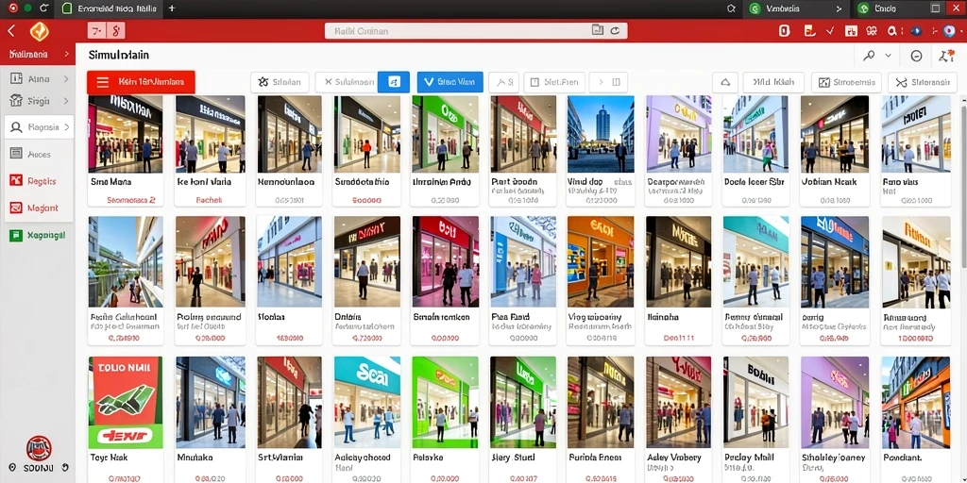Open the red TOLIO NIHIL card thumbnail

126,402
